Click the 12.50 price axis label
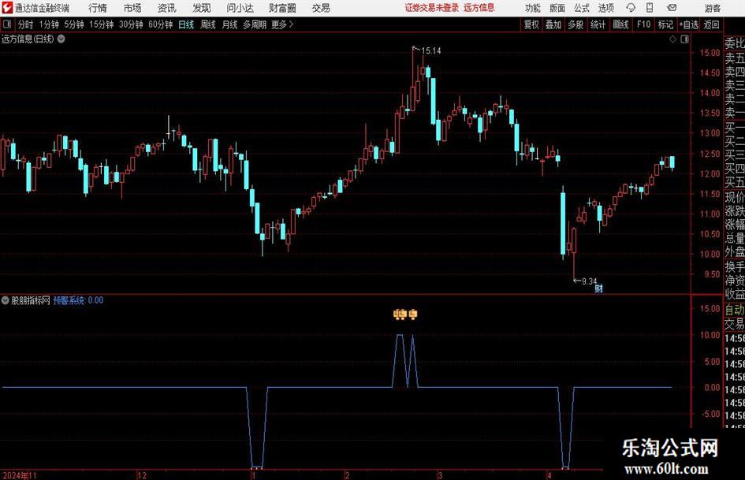This screenshot has width=745, height=480. click(710, 154)
